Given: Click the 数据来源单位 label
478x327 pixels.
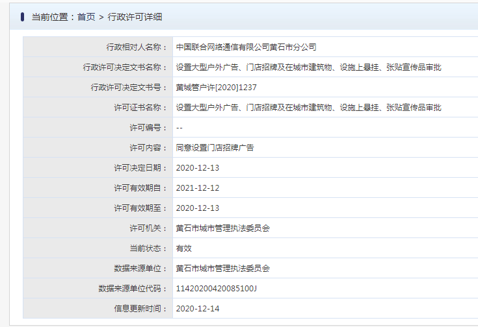Looking at the screenshot, I should coord(140,269).
